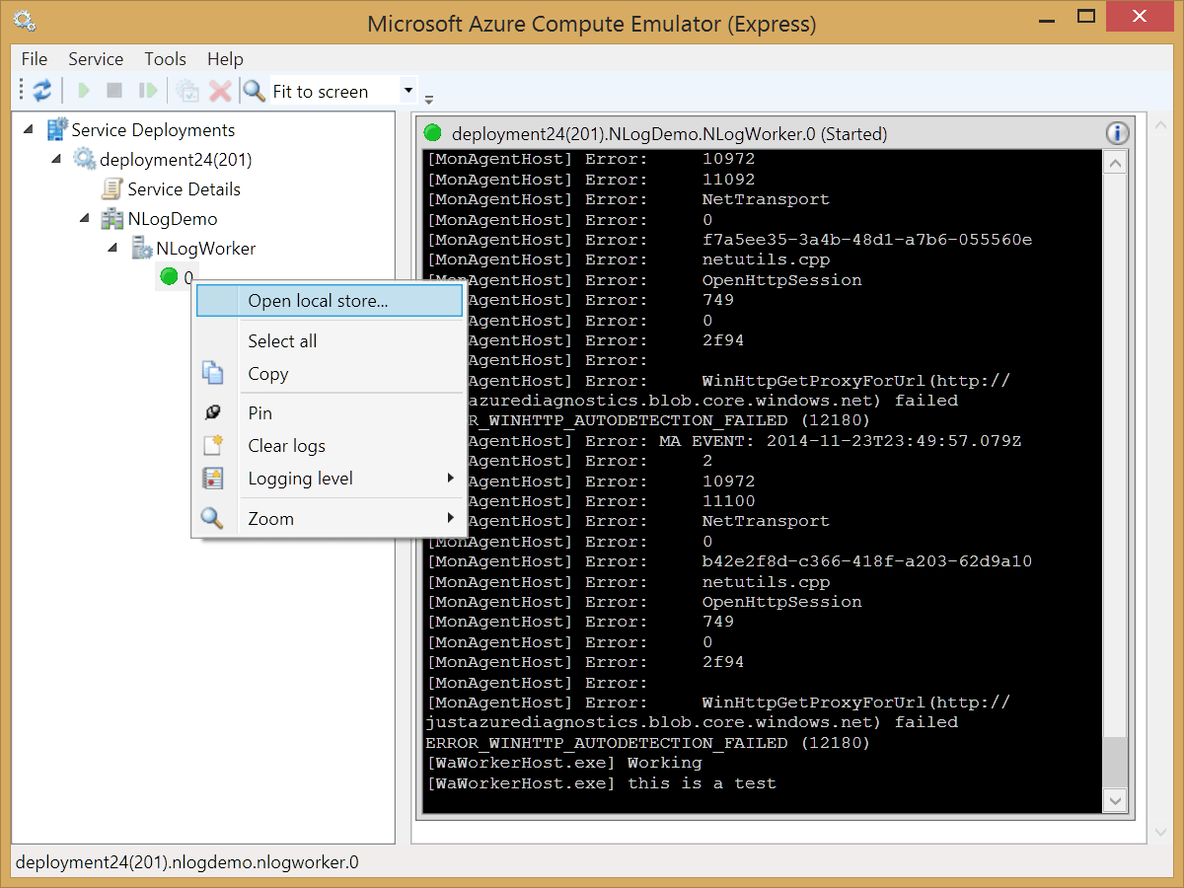Screen dimensions: 1184x888
Task: Expand the Logging level submenu
Action: tap(301, 479)
